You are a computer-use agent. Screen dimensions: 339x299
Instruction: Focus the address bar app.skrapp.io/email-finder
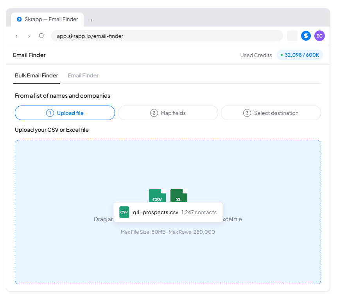pos(167,36)
